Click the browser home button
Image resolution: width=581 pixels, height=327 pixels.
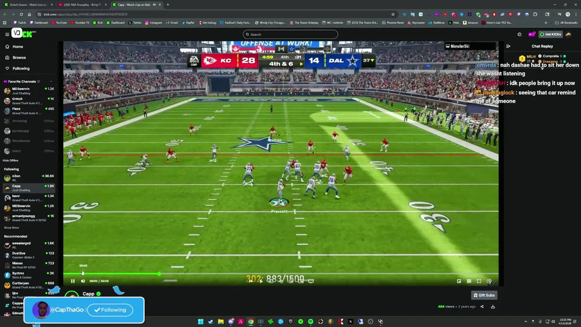30,14
